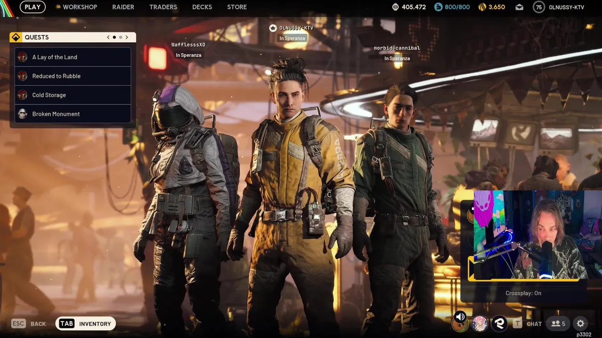Screen dimensions: 602x338
Task: Select the first quests page dot
Action: pos(114,37)
